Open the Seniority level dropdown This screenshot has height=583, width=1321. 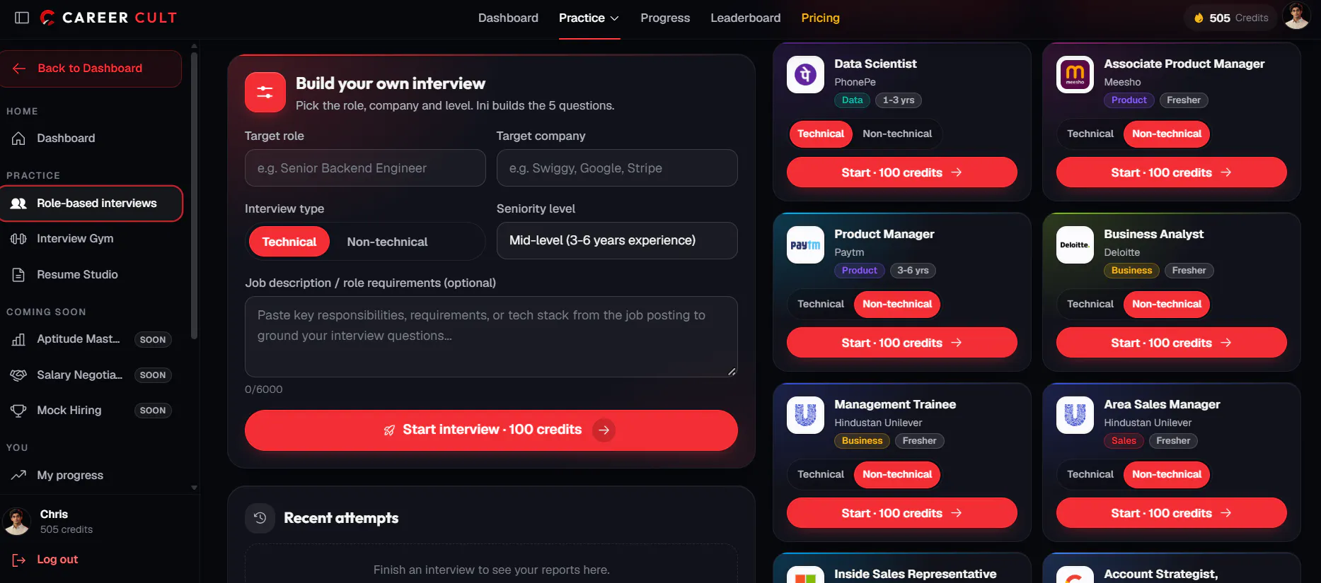point(617,240)
